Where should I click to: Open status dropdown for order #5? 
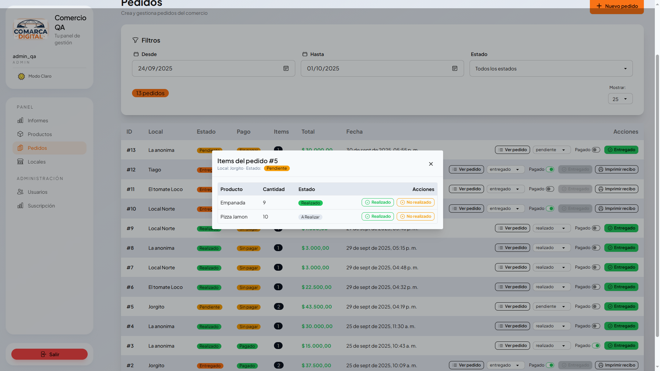551,306
